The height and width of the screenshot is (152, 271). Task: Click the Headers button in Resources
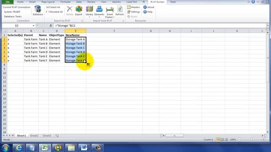tap(133, 7)
